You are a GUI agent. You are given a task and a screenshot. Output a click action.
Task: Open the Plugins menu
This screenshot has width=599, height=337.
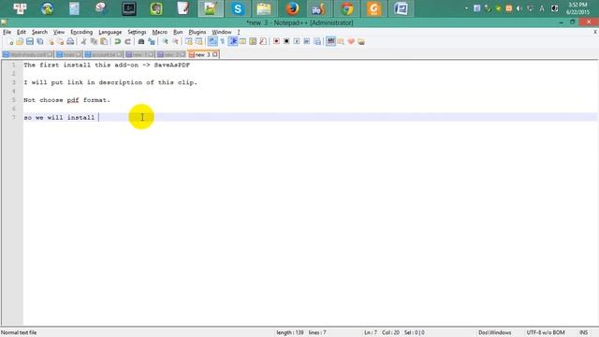pyautogui.click(x=197, y=32)
